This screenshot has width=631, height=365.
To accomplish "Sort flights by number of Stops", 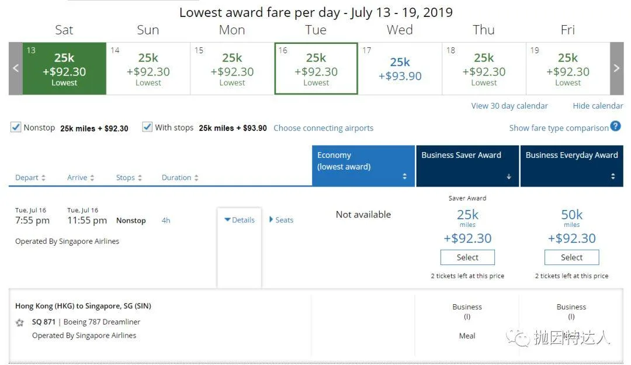I will 129,178.
